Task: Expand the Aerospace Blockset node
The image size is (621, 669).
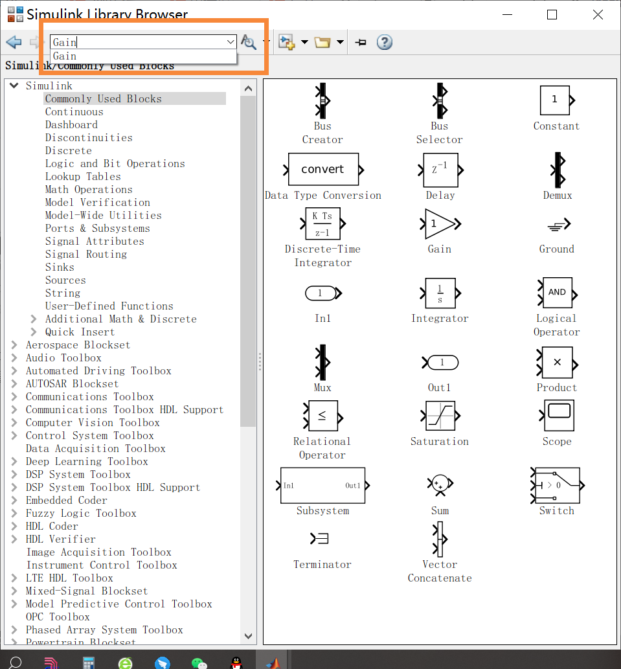Action: point(14,345)
